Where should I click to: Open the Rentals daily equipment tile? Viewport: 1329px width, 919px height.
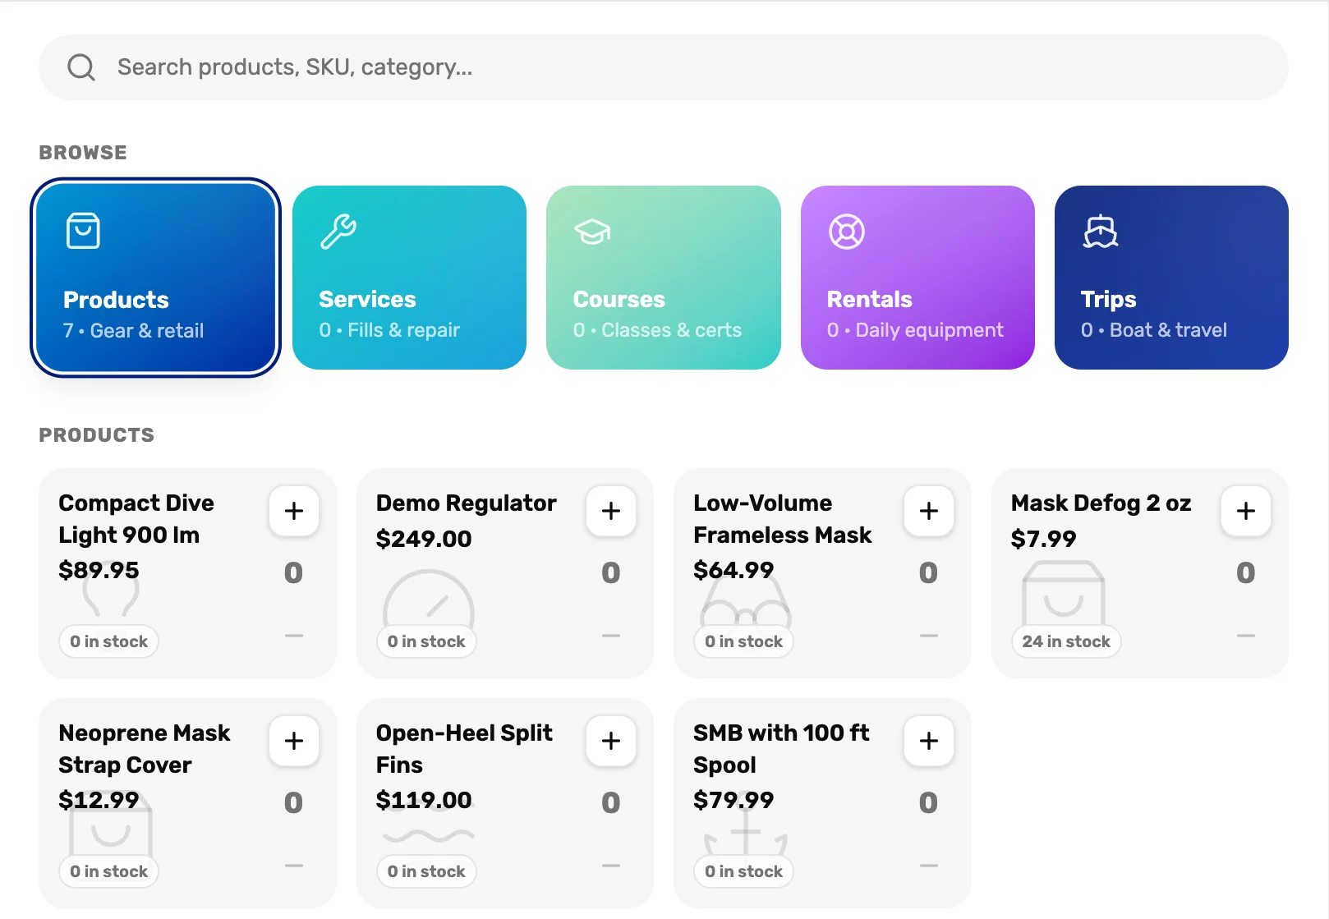tap(917, 278)
